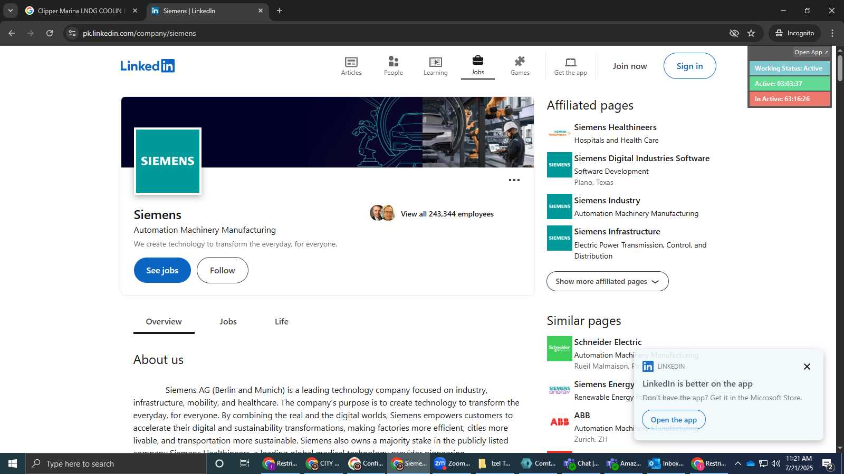Viewport: 844px width, 474px height.
Task: Open the Siemens Industry logo icon
Action: (x=559, y=206)
